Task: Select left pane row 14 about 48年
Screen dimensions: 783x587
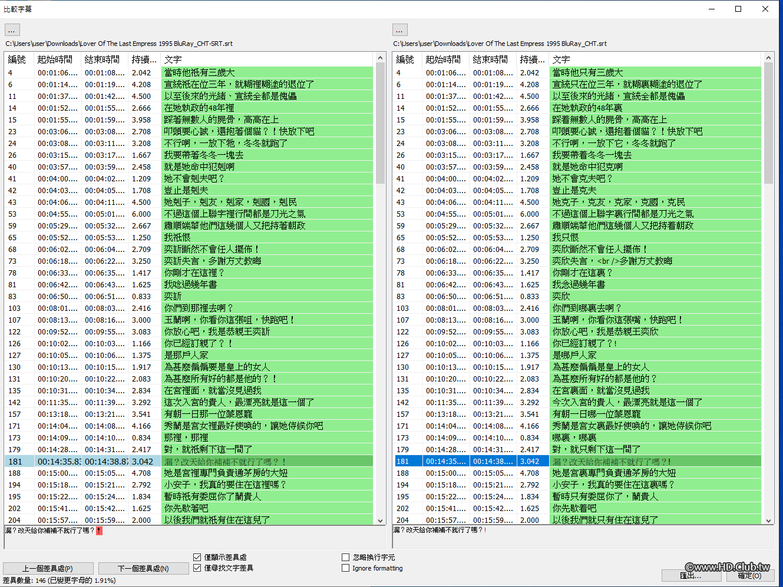Action: (x=189, y=108)
